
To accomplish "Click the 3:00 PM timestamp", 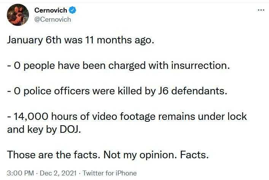I will click(x=21, y=173).
